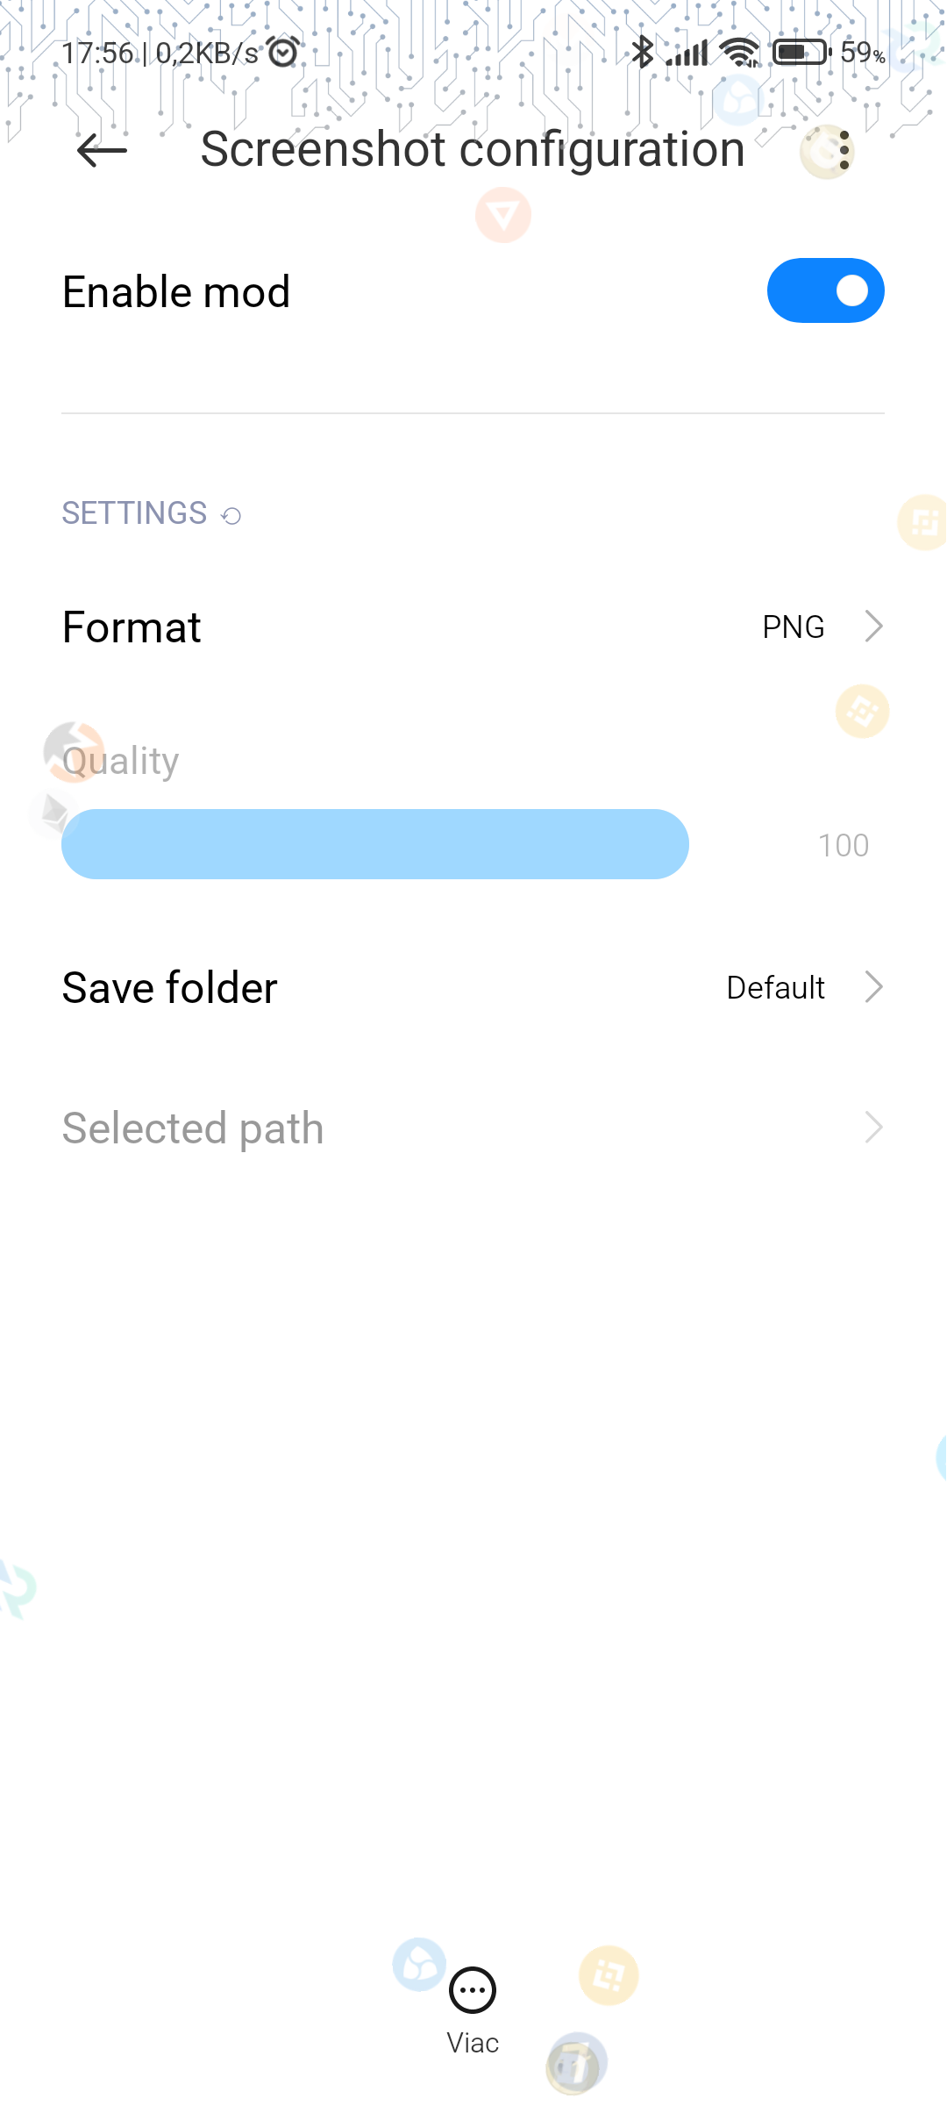
Task: Disable the Enable mod switch
Action: (825, 290)
